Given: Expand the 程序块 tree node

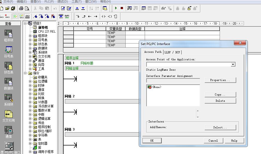Looking at the screenshot, I should [x=30, y=36].
